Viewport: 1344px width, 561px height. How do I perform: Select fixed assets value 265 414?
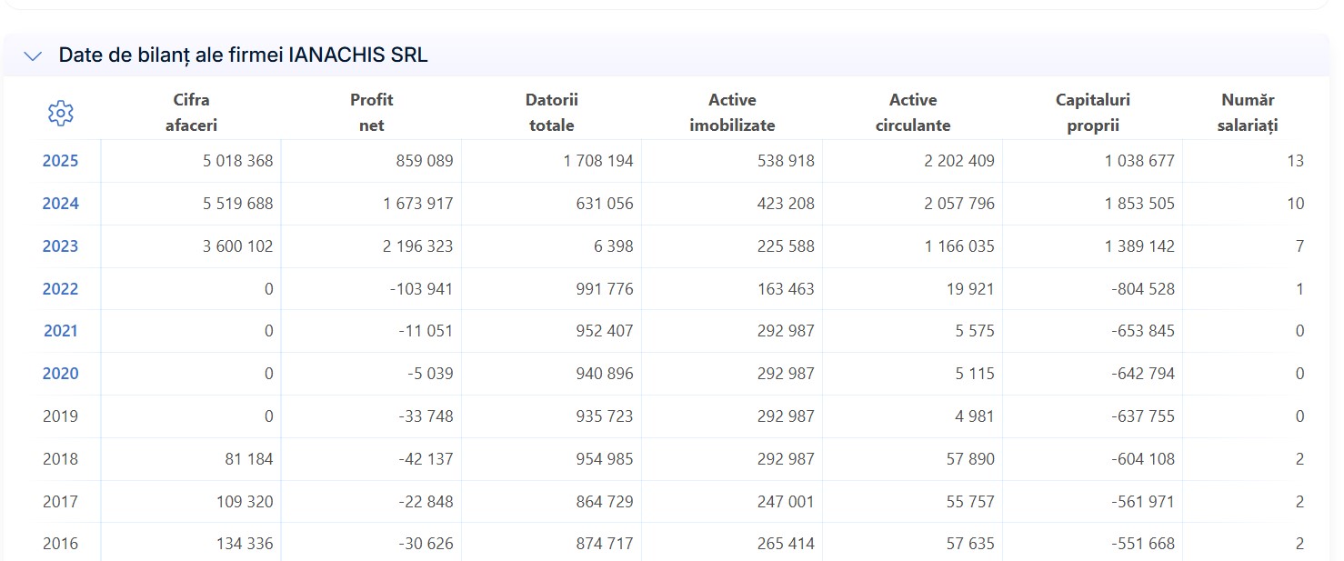786,544
